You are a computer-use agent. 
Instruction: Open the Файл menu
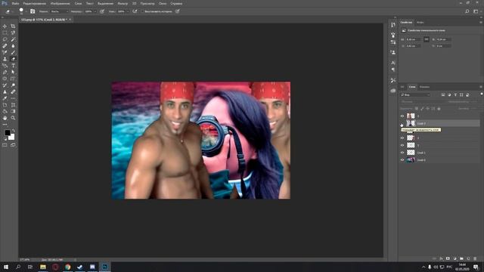(x=15, y=3)
